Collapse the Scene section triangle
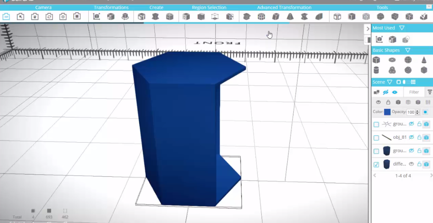 click(390, 82)
